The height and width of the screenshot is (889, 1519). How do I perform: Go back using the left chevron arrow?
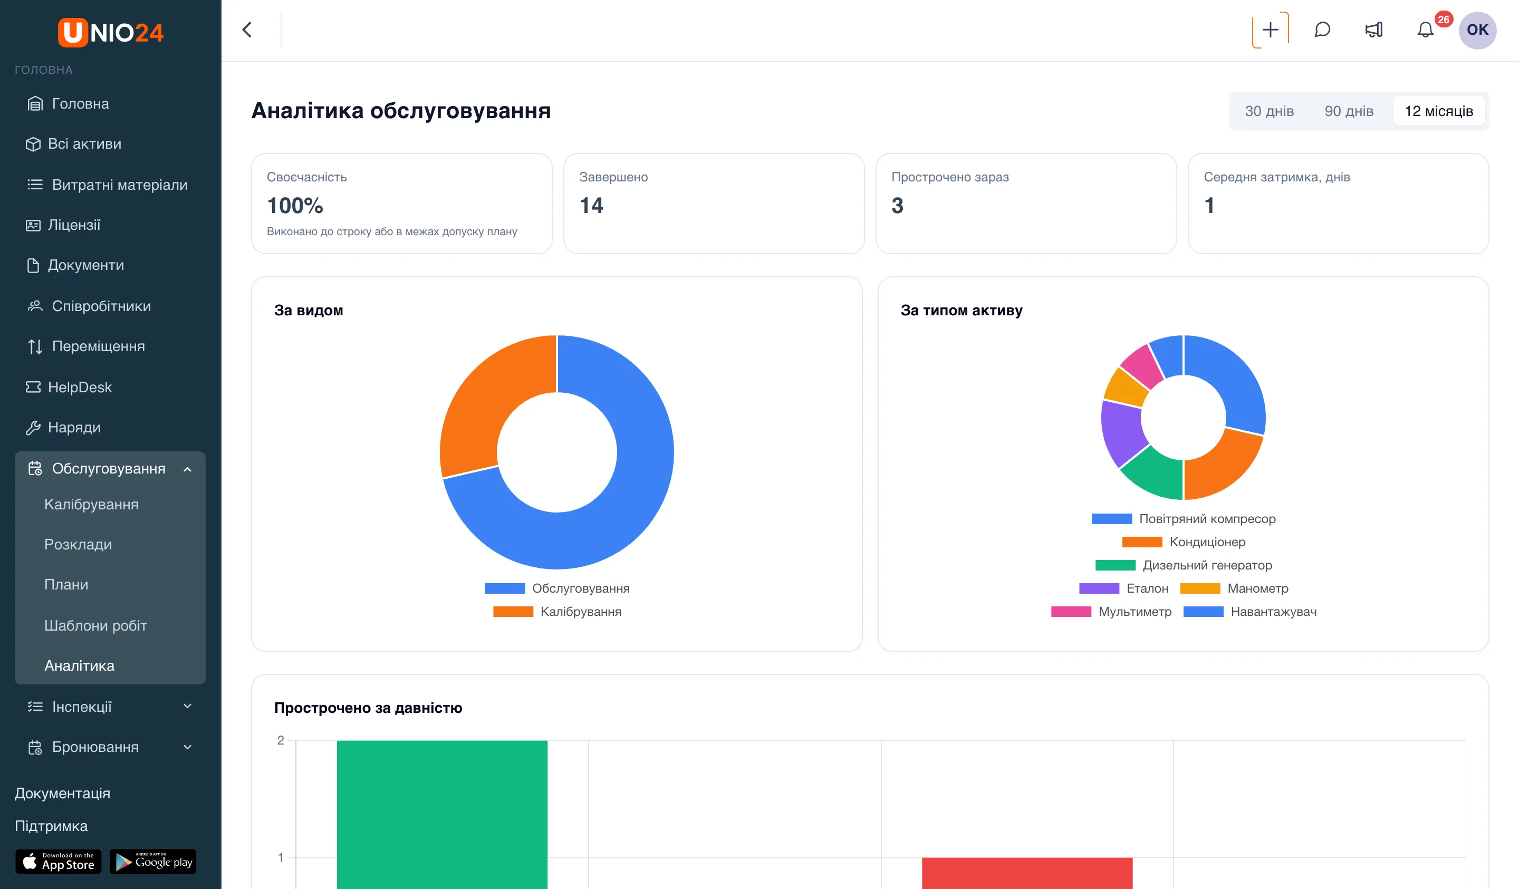[246, 30]
